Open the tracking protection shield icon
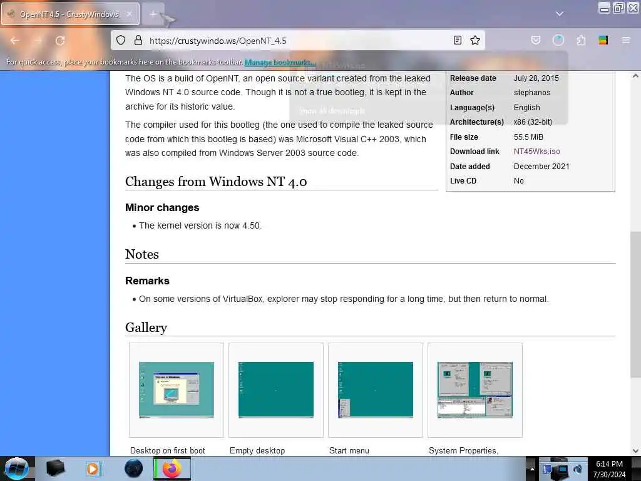The width and height of the screenshot is (641, 481). 121,40
